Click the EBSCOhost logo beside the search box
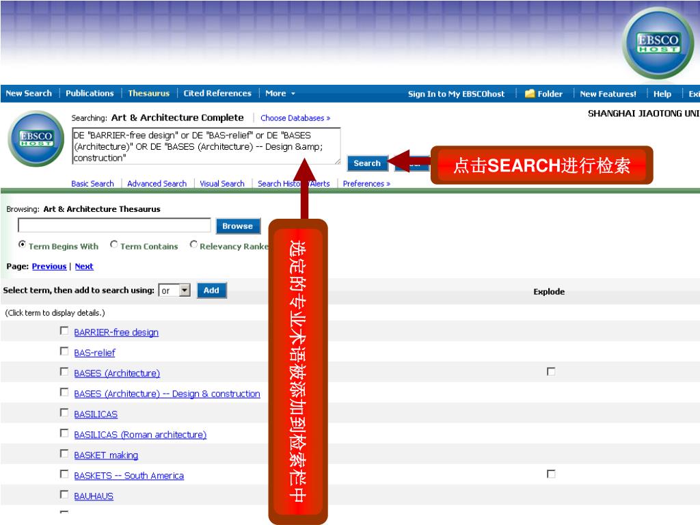 [x=36, y=139]
